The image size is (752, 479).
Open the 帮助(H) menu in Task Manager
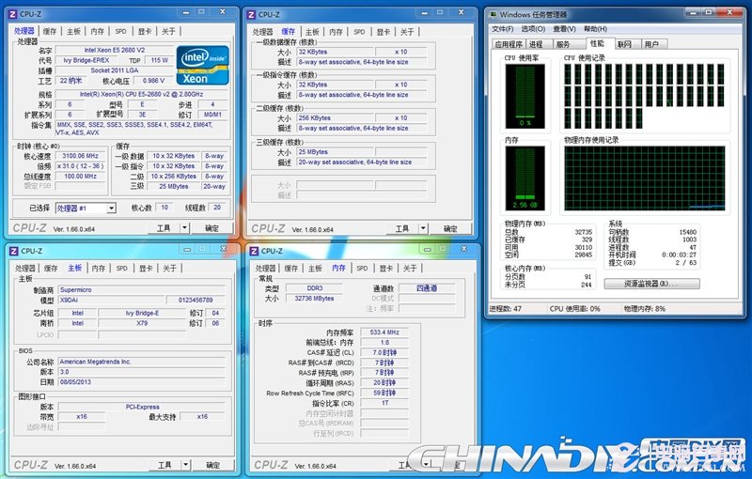[x=595, y=29]
